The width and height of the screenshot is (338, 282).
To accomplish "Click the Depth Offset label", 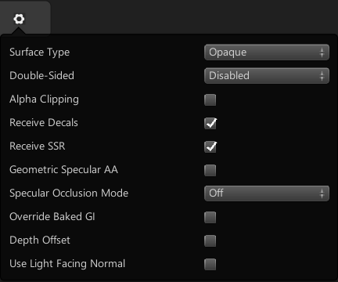I will click(40, 240).
